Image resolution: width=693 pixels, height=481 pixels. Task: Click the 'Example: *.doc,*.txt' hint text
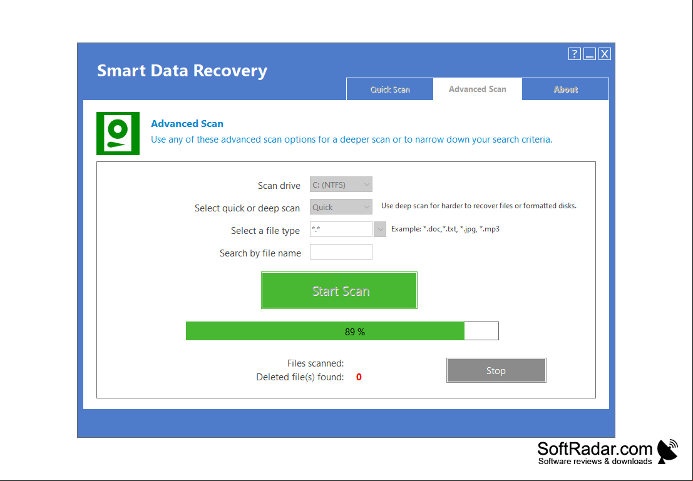coord(446,229)
